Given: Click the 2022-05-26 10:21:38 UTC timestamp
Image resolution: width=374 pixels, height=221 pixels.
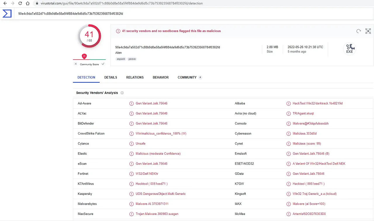Looking at the screenshot, I should pyautogui.click(x=305, y=47).
